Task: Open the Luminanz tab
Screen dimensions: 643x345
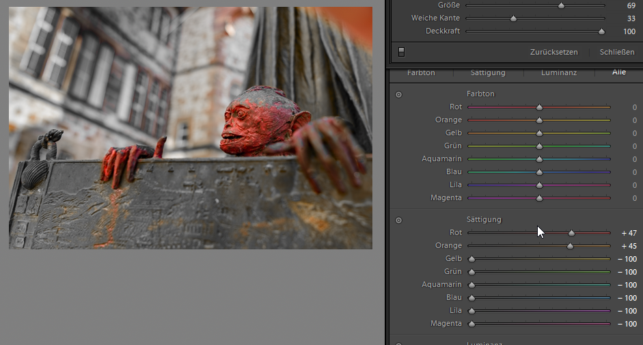Action: pos(559,72)
